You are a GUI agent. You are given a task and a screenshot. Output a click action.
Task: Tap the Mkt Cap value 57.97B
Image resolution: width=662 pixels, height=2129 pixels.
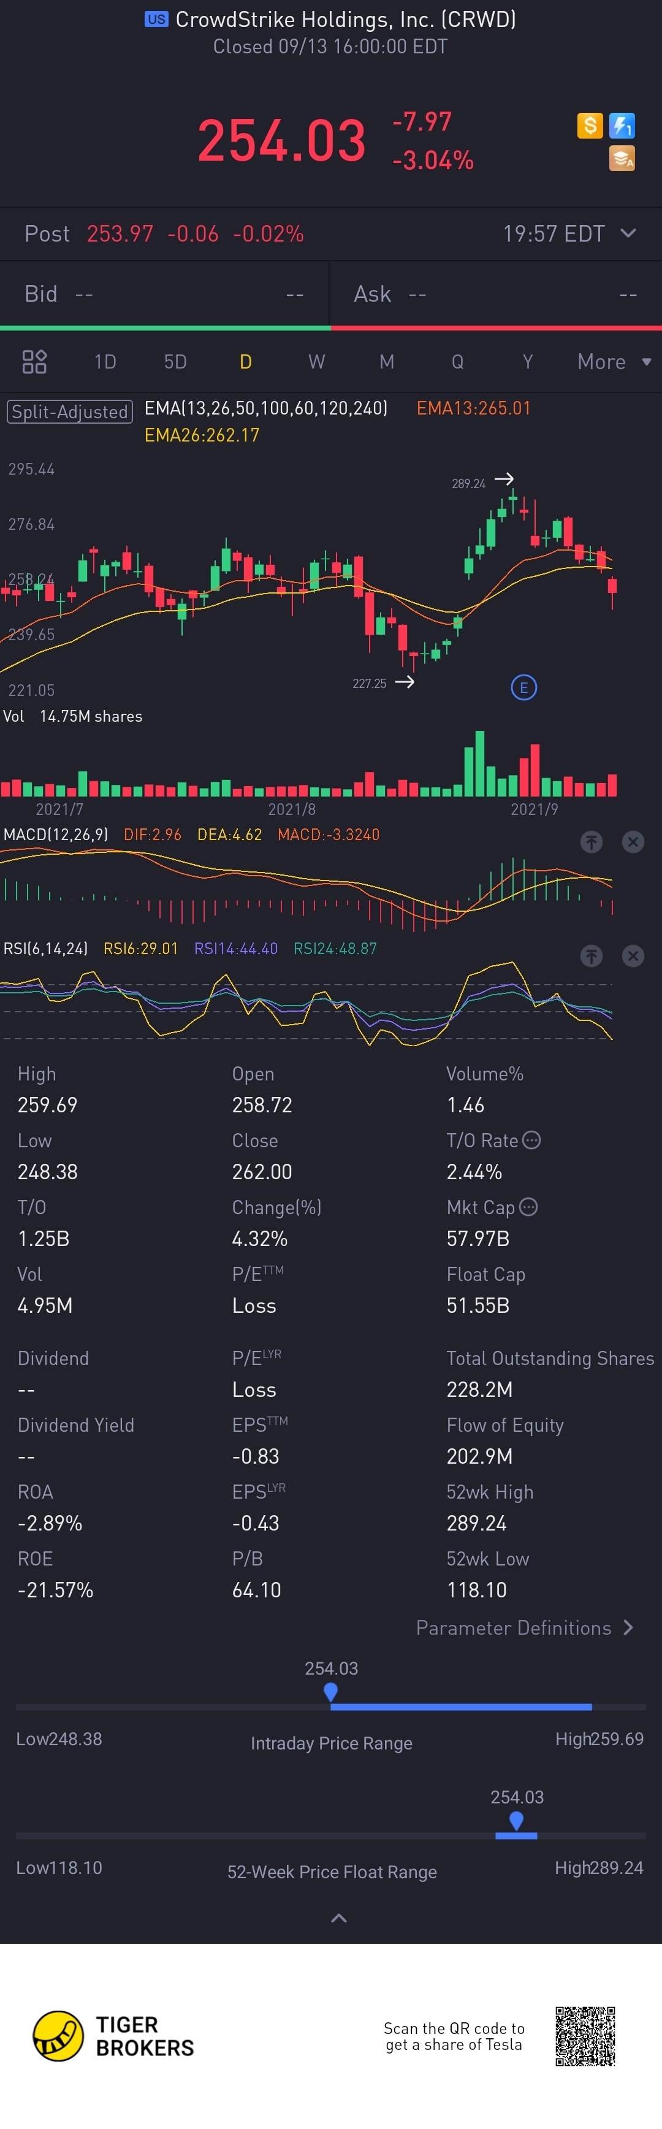[x=477, y=1238]
